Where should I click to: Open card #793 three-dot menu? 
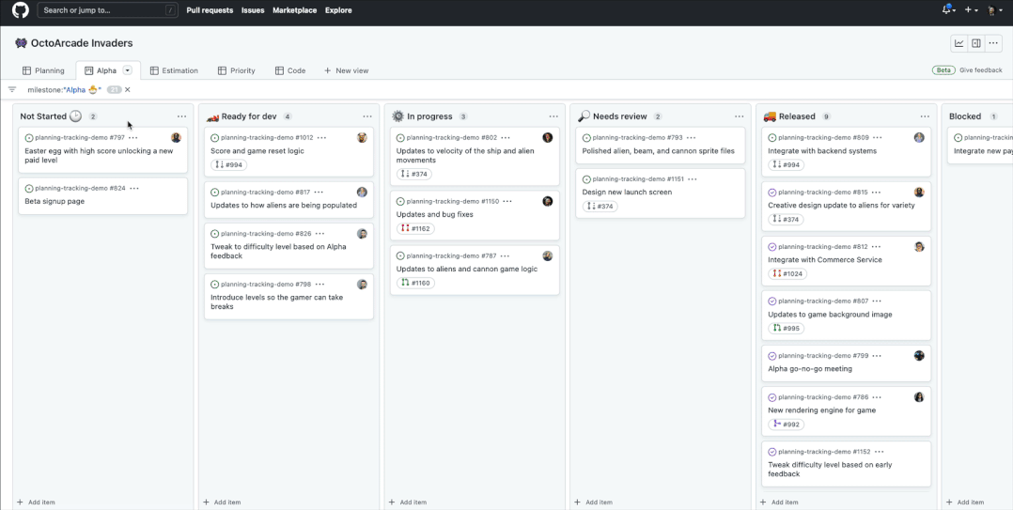[691, 137]
